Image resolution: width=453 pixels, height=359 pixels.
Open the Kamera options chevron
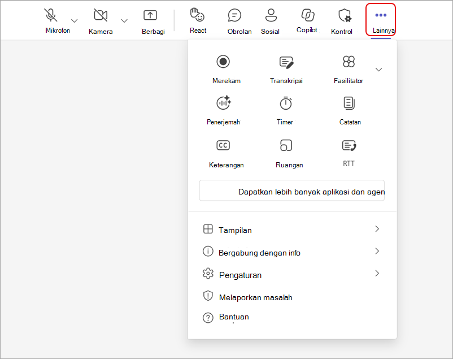tap(124, 21)
